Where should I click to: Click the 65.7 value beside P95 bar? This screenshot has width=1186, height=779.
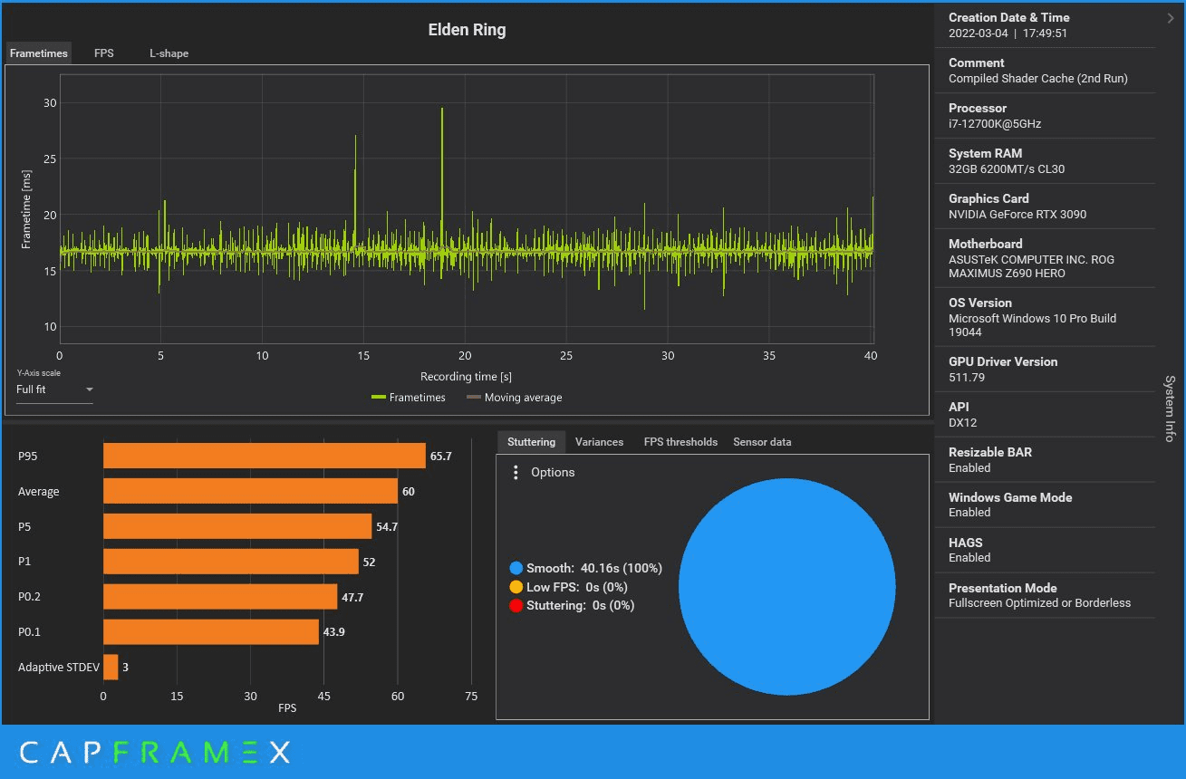(440, 457)
